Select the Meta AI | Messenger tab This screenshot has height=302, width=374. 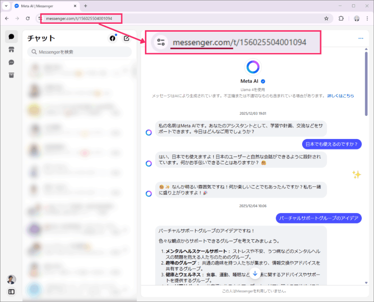point(44,6)
